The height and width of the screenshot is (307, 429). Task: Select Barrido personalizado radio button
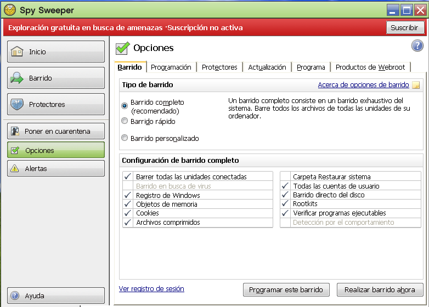[125, 138]
